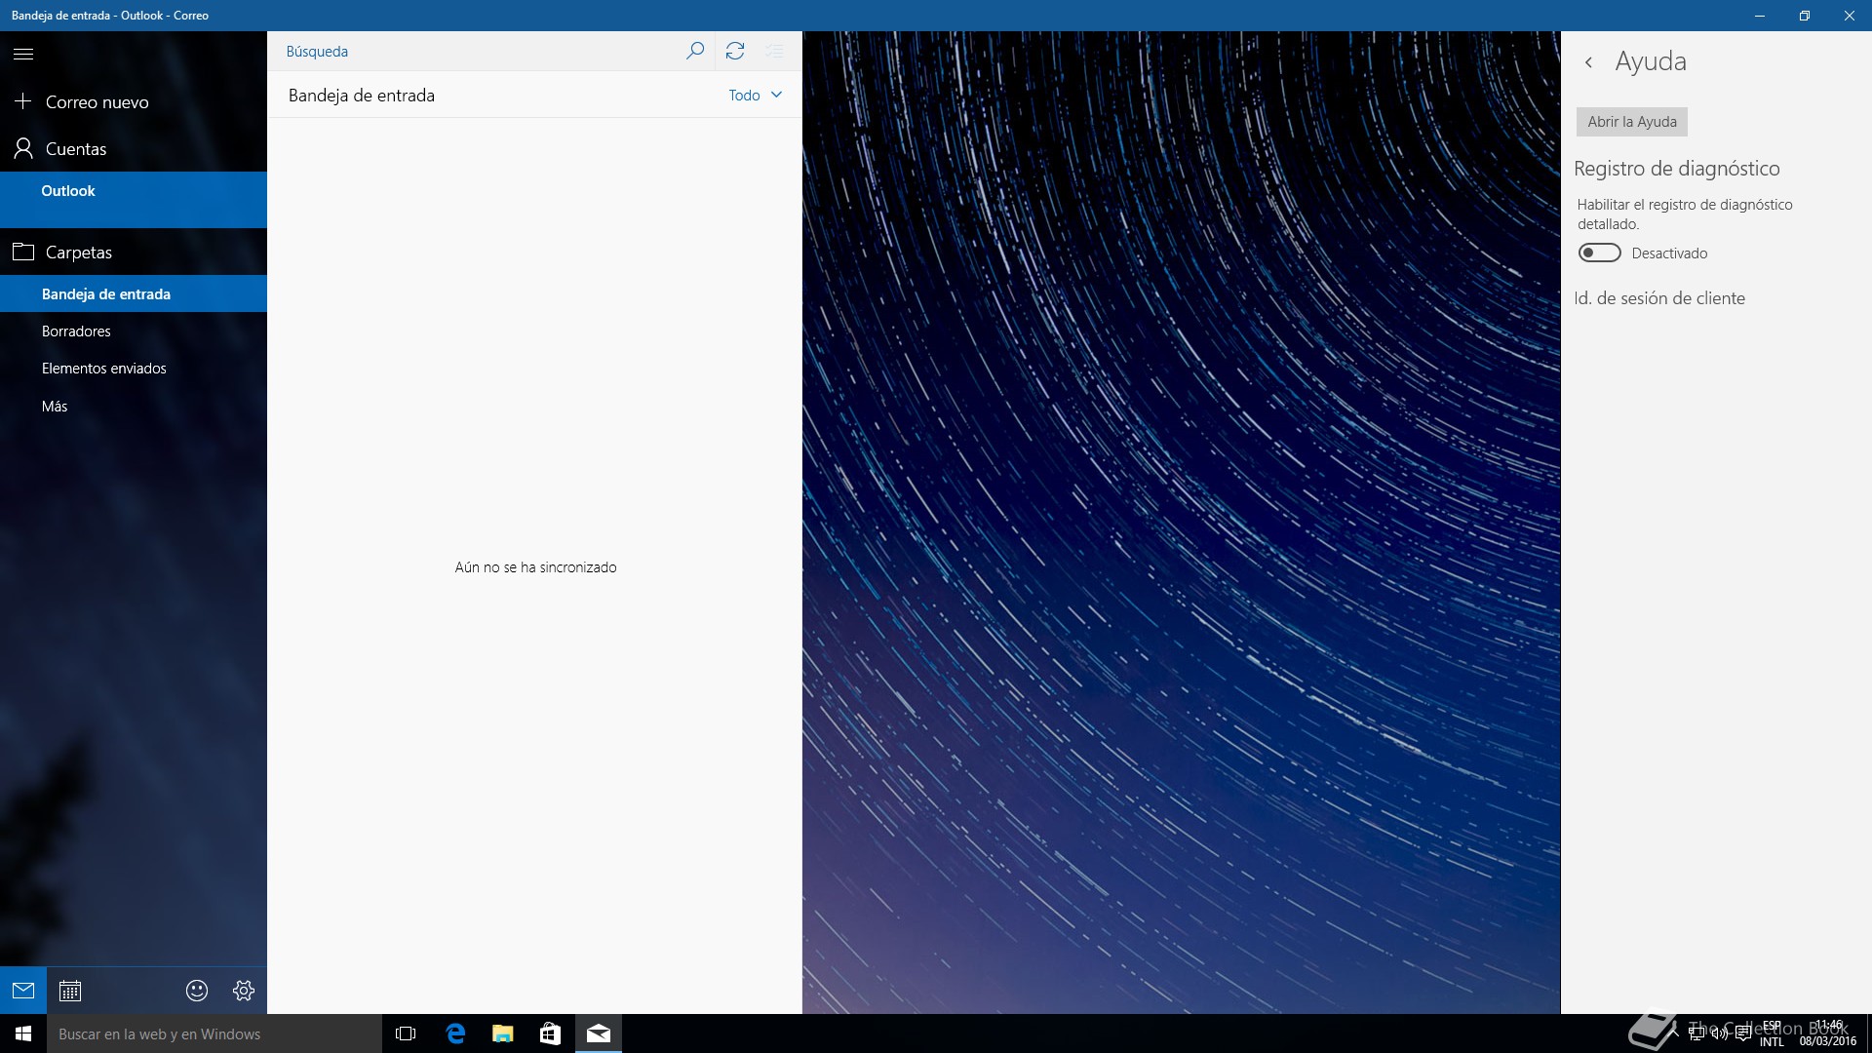
Task: Click the Mail envelope icon in sidebar
Action: 23,991
